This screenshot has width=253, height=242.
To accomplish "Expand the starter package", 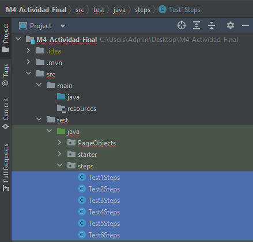I will click(59, 154).
